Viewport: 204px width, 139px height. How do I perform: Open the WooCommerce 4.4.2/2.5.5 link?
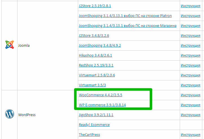coord(100,95)
